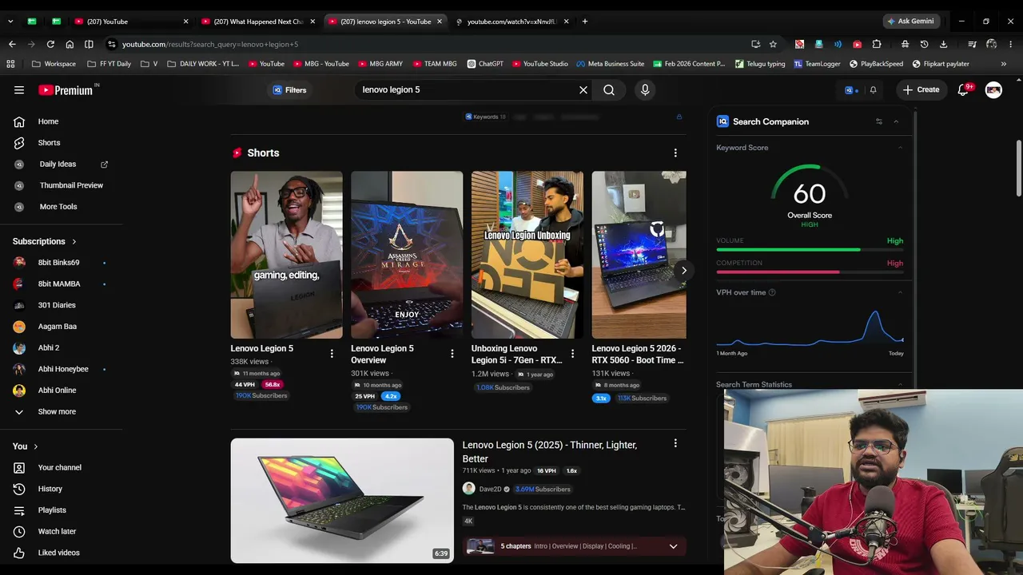Open options menu for Dave2D video
Viewport: 1023px width, 575px height.
pyautogui.click(x=675, y=443)
